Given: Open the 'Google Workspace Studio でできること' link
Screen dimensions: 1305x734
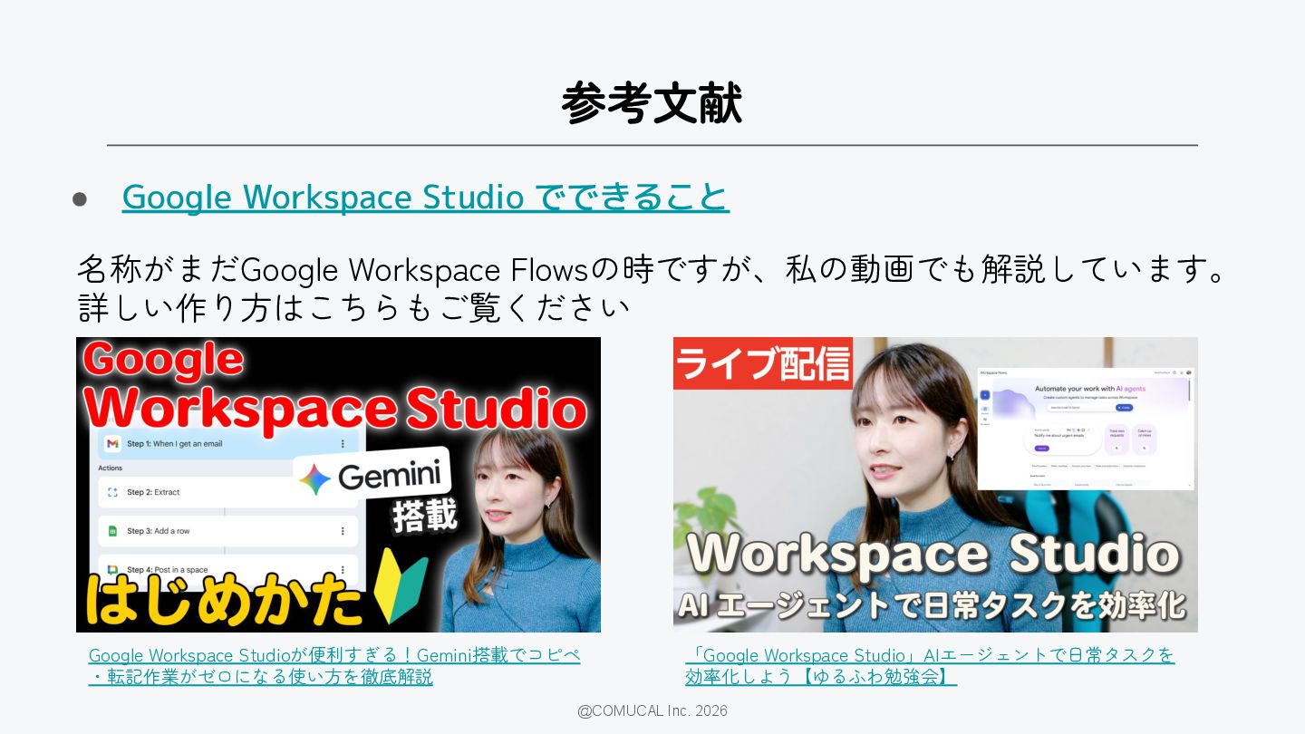Looking at the screenshot, I should click(x=425, y=197).
